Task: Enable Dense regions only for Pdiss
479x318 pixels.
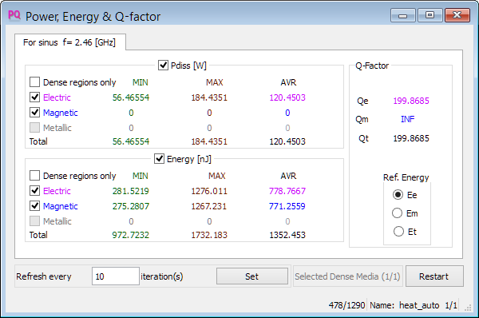Action: point(34,82)
